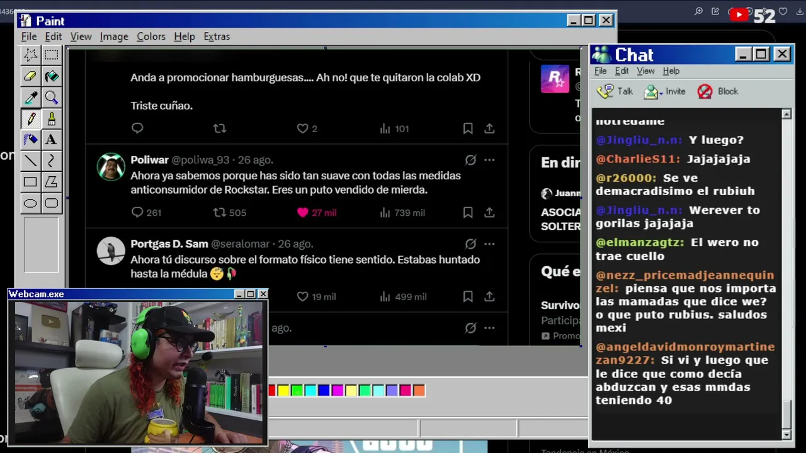Choose the Eraser tool in Paint
This screenshot has height=453, width=806.
pyautogui.click(x=30, y=76)
